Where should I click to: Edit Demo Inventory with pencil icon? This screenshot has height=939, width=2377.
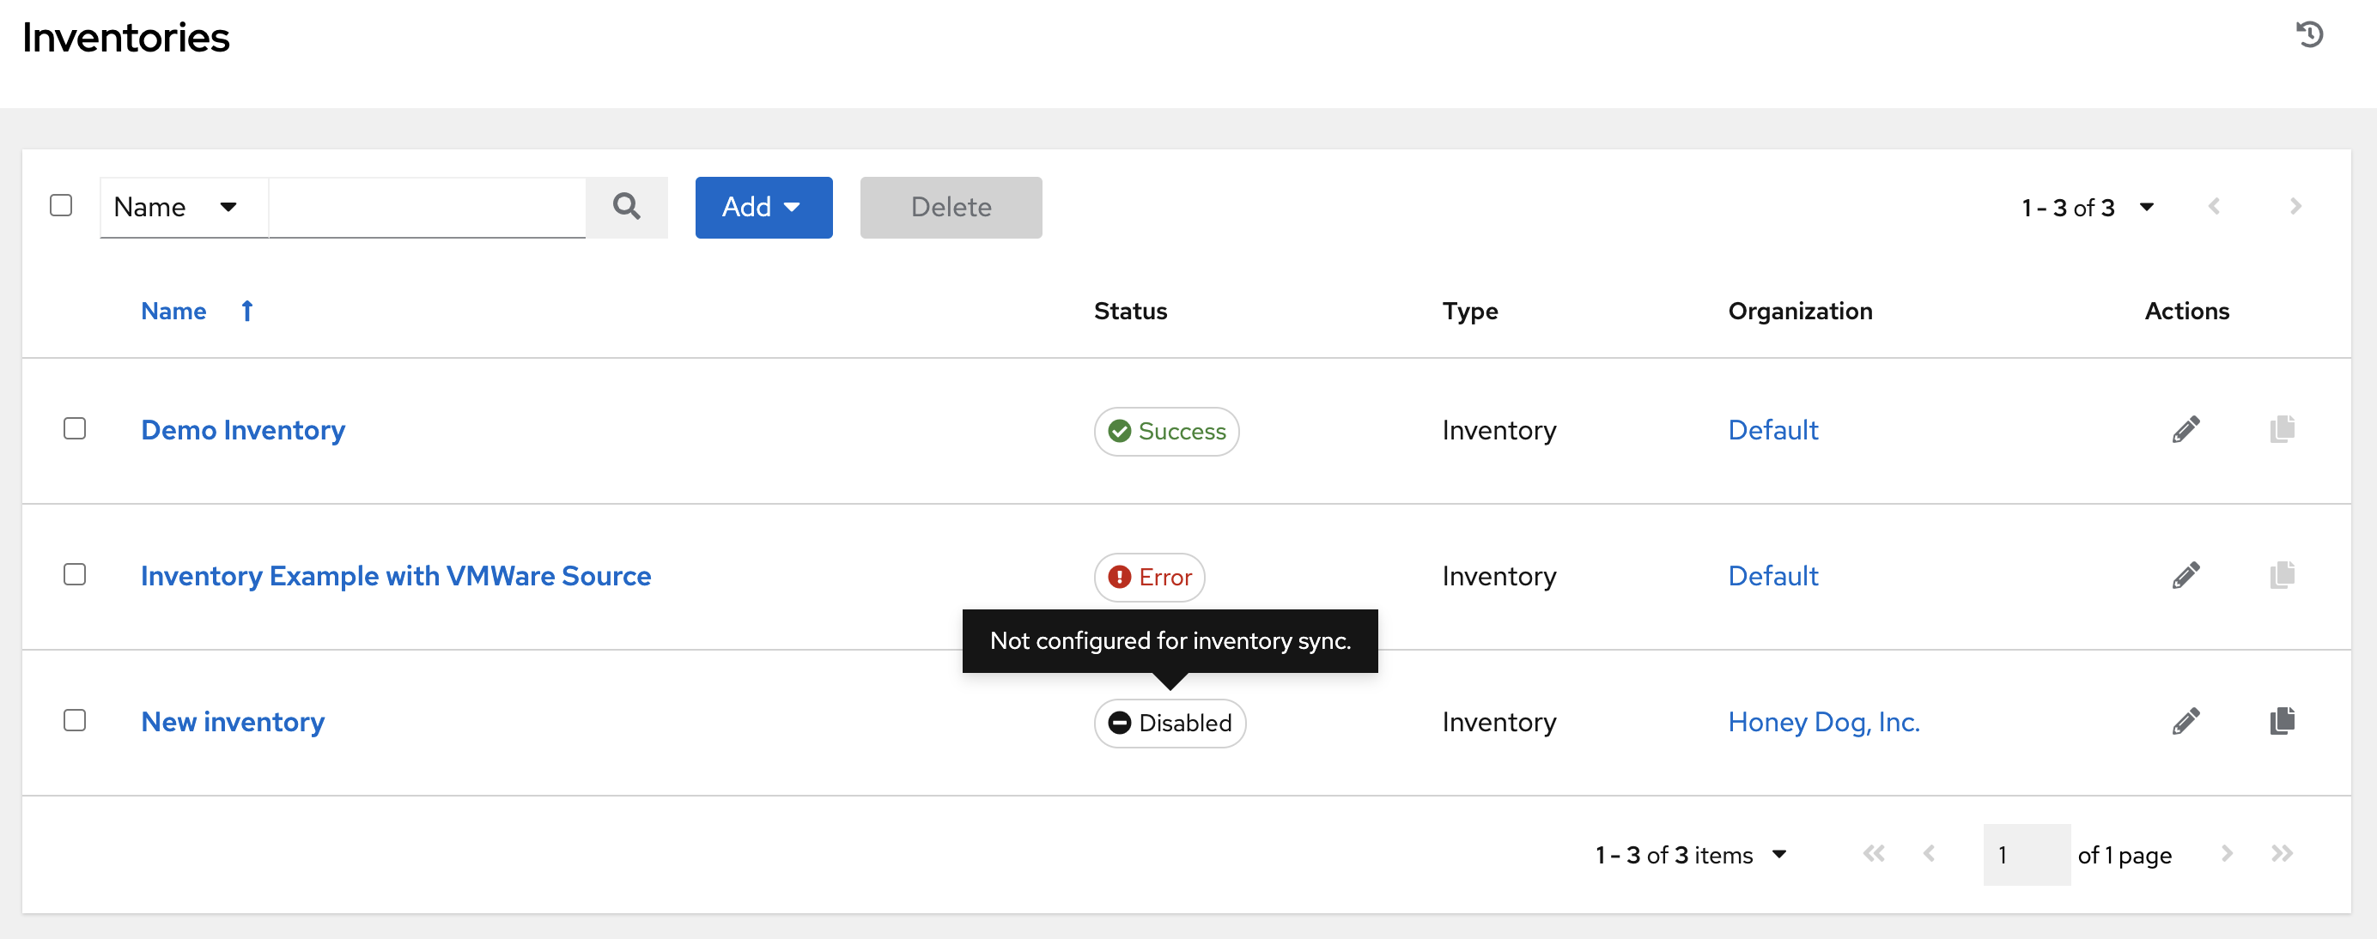pos(2185,430)
